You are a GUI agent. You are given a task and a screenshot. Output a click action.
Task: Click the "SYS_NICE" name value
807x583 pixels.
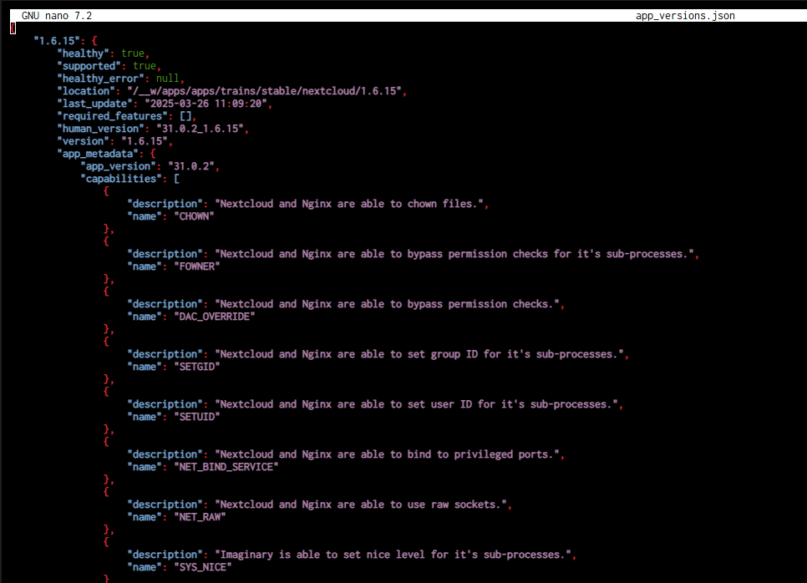pos(203,567)
